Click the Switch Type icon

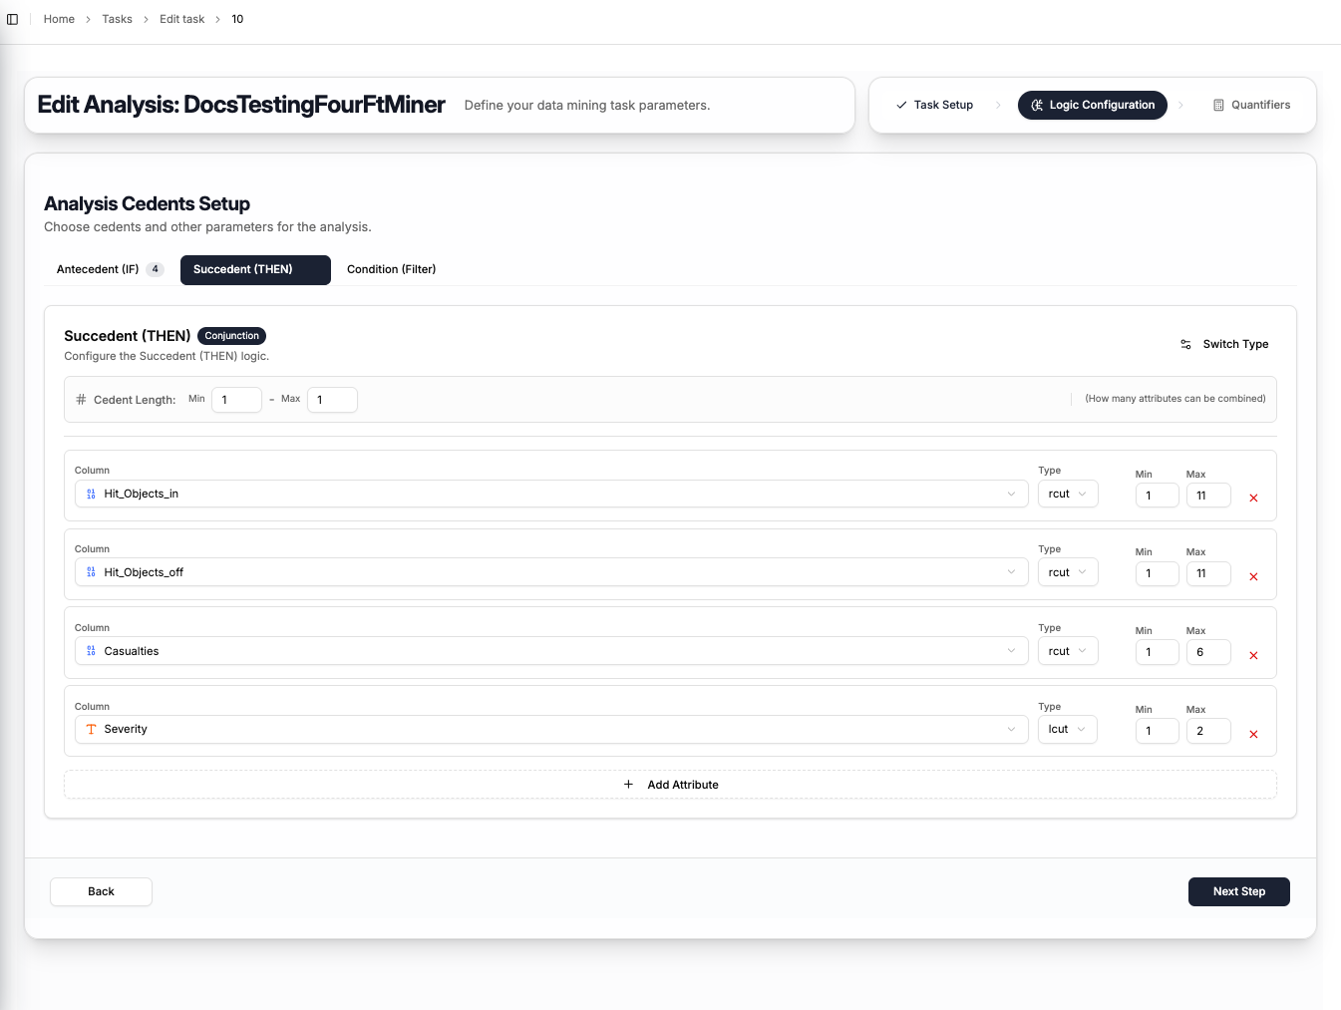[1185, 344]
